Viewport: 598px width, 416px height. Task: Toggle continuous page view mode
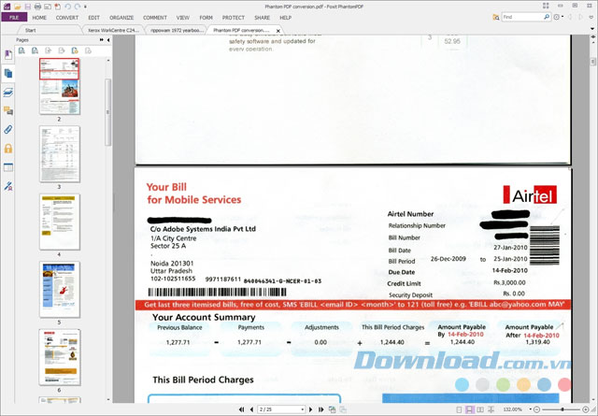(469, 409)
